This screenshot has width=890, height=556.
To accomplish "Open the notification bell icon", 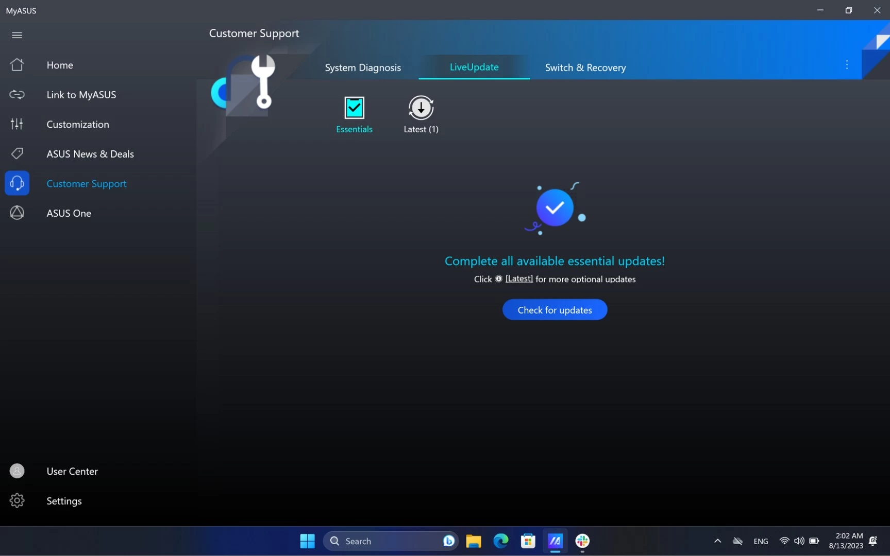I will point(873,541).
